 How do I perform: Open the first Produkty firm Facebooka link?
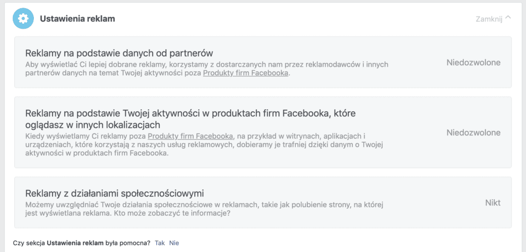point(246,73)
